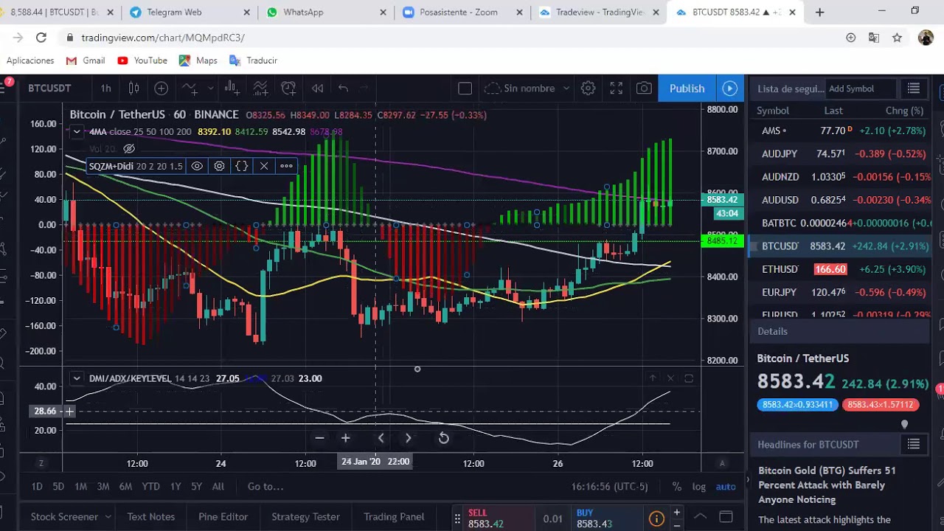
Task: Open the Strategy Tester tab
Action: pyautogui.click(x=305, y=517)
